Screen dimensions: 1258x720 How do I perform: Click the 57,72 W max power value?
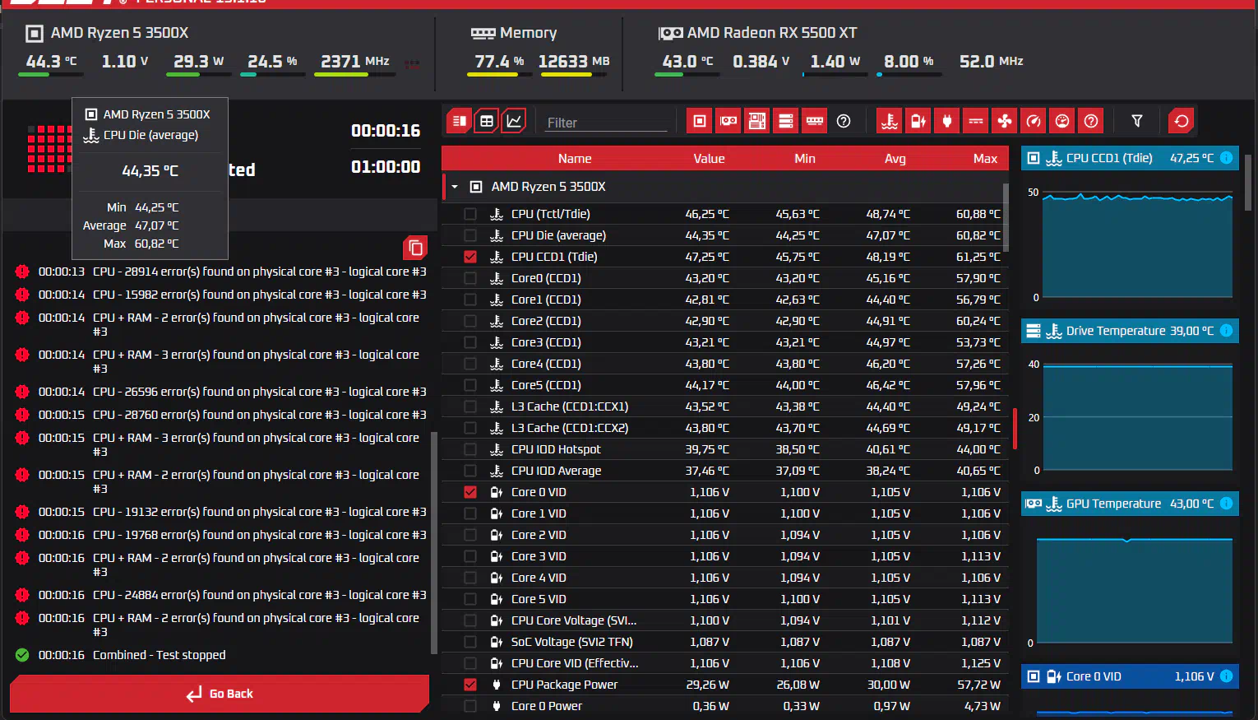pos(978,685)
